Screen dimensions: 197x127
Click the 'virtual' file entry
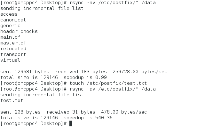click(10, 60)
